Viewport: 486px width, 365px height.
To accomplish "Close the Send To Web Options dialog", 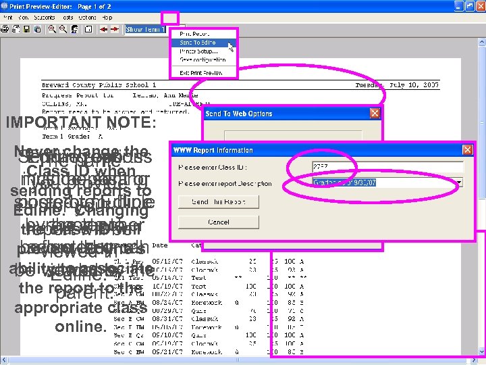I will pos(375,114).
